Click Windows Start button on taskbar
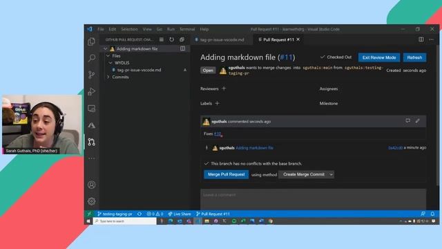 (88, 221)
